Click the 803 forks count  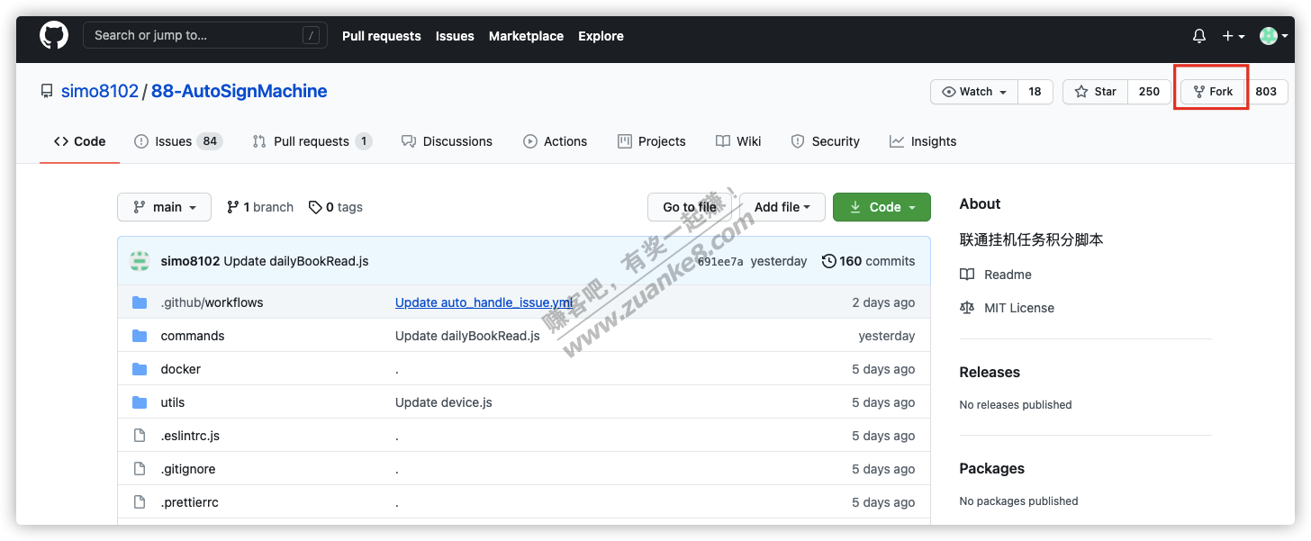(x=1266, y=91)
